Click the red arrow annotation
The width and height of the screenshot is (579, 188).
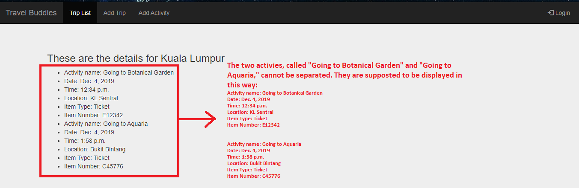[198, 119]
